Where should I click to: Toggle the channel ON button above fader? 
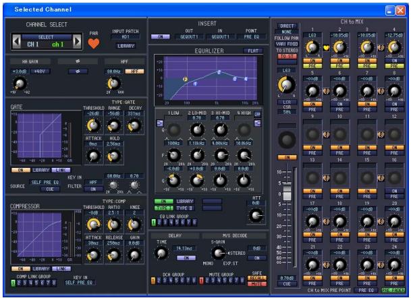click(287, 157)
